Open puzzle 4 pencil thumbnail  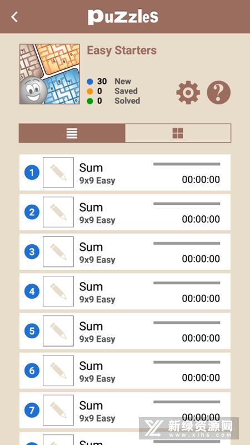tap(58, 291)
